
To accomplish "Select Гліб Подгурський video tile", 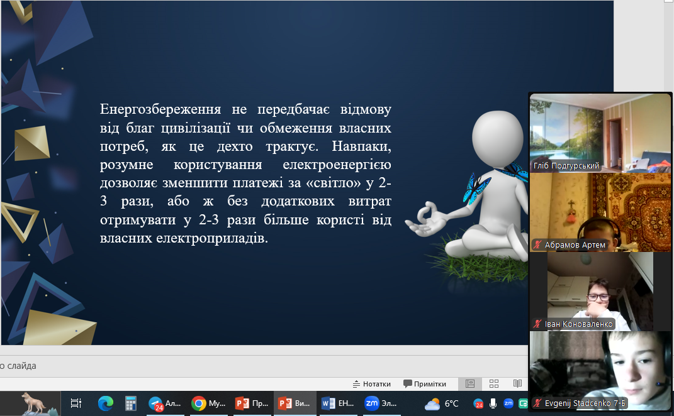I will click(x=600, y=133).
